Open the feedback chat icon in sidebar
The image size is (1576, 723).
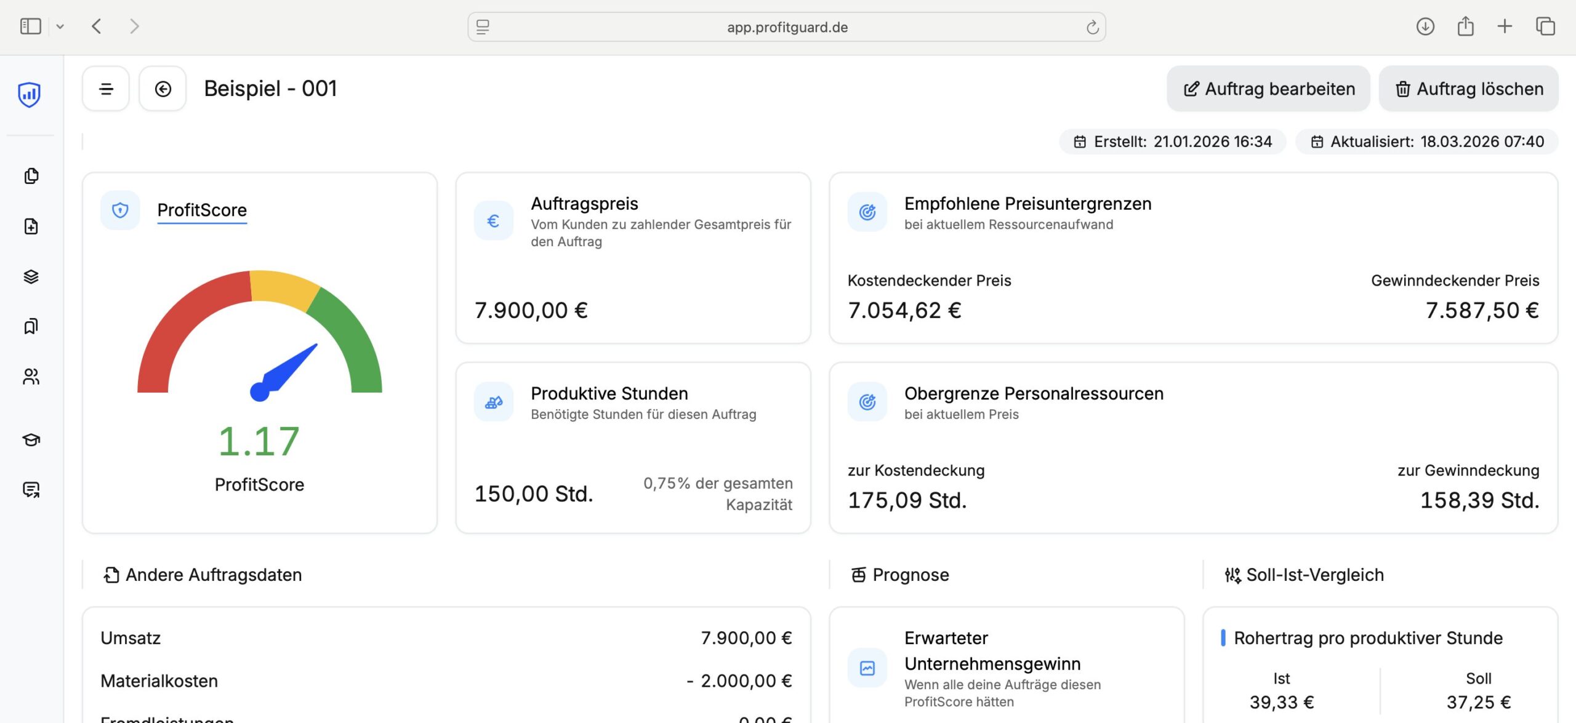coord(31,489)
